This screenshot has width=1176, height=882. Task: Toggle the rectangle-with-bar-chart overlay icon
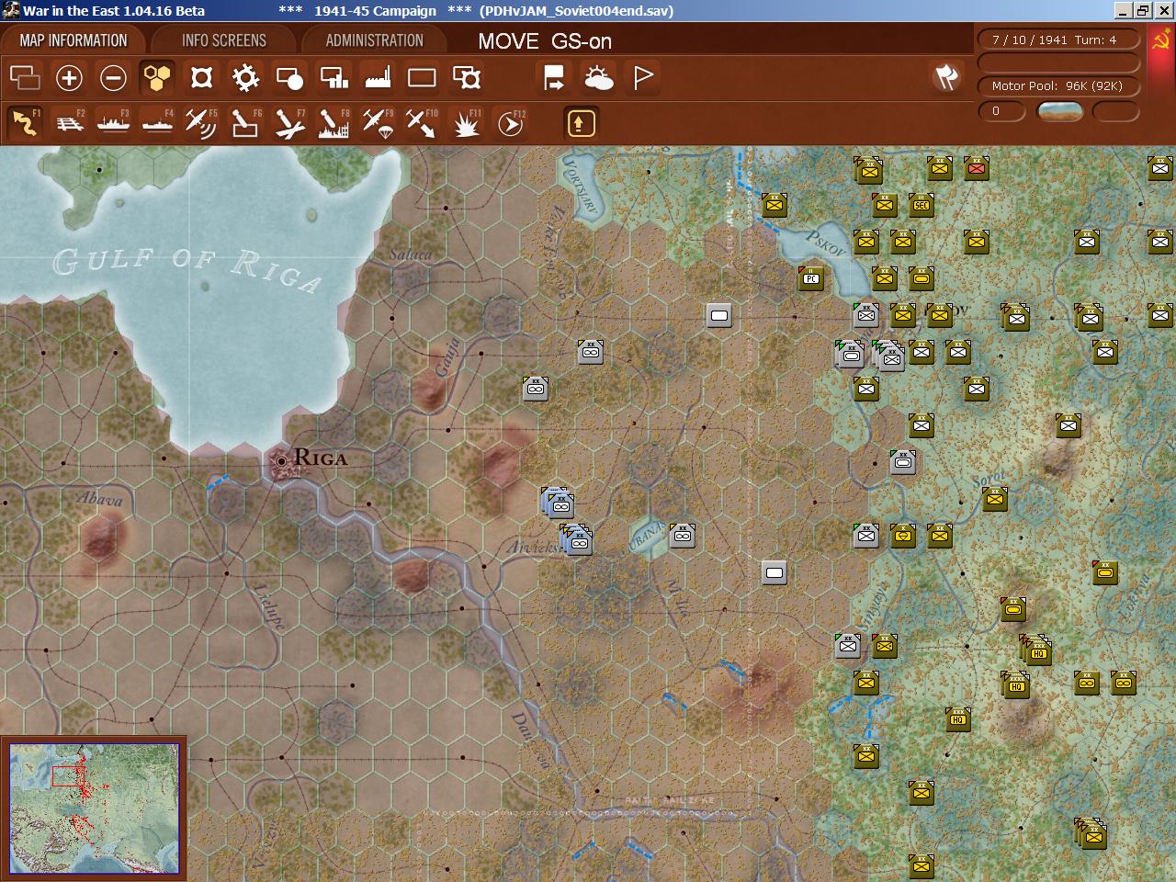[x=334, y=78]
